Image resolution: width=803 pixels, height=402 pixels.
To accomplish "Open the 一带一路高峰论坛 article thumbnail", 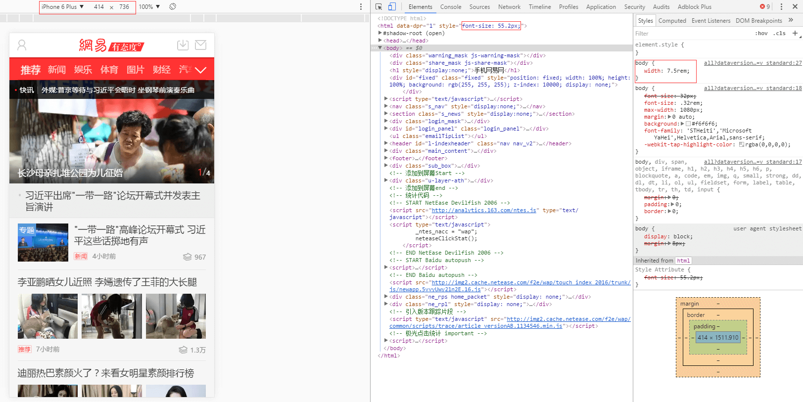I will [43, 242].
